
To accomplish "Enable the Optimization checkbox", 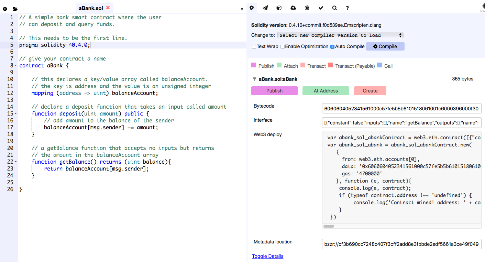I will click(283, 47).
